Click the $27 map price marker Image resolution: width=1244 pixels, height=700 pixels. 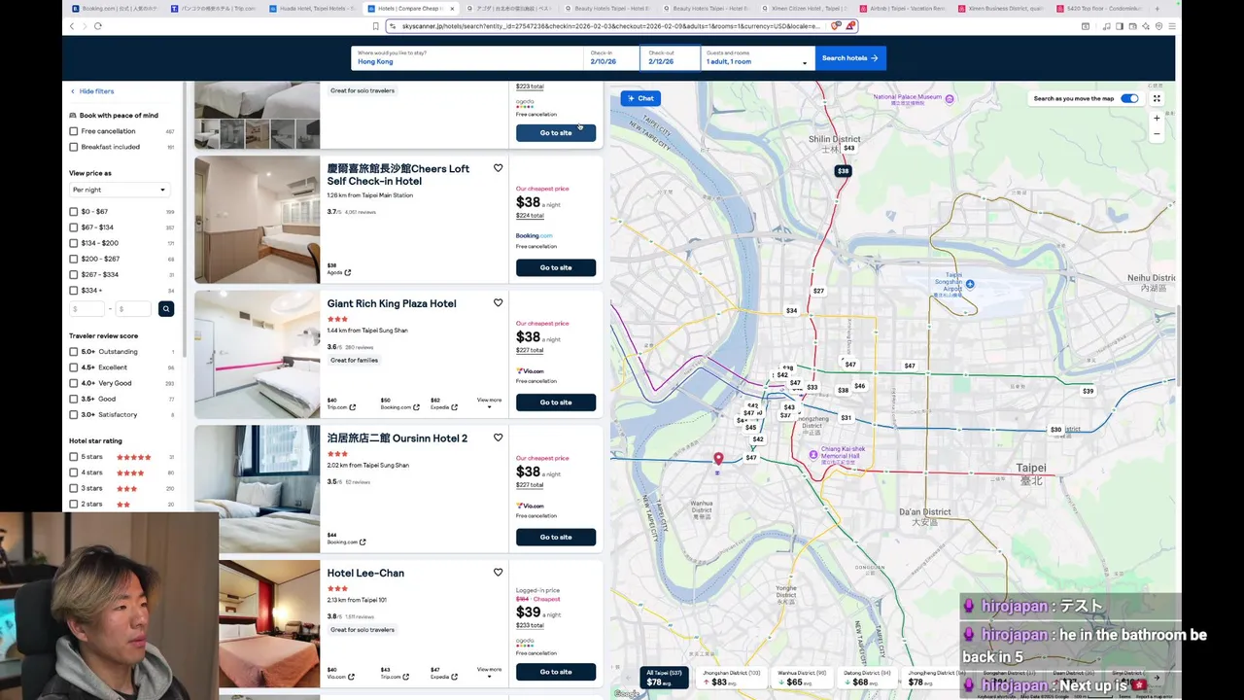[818, 291]
